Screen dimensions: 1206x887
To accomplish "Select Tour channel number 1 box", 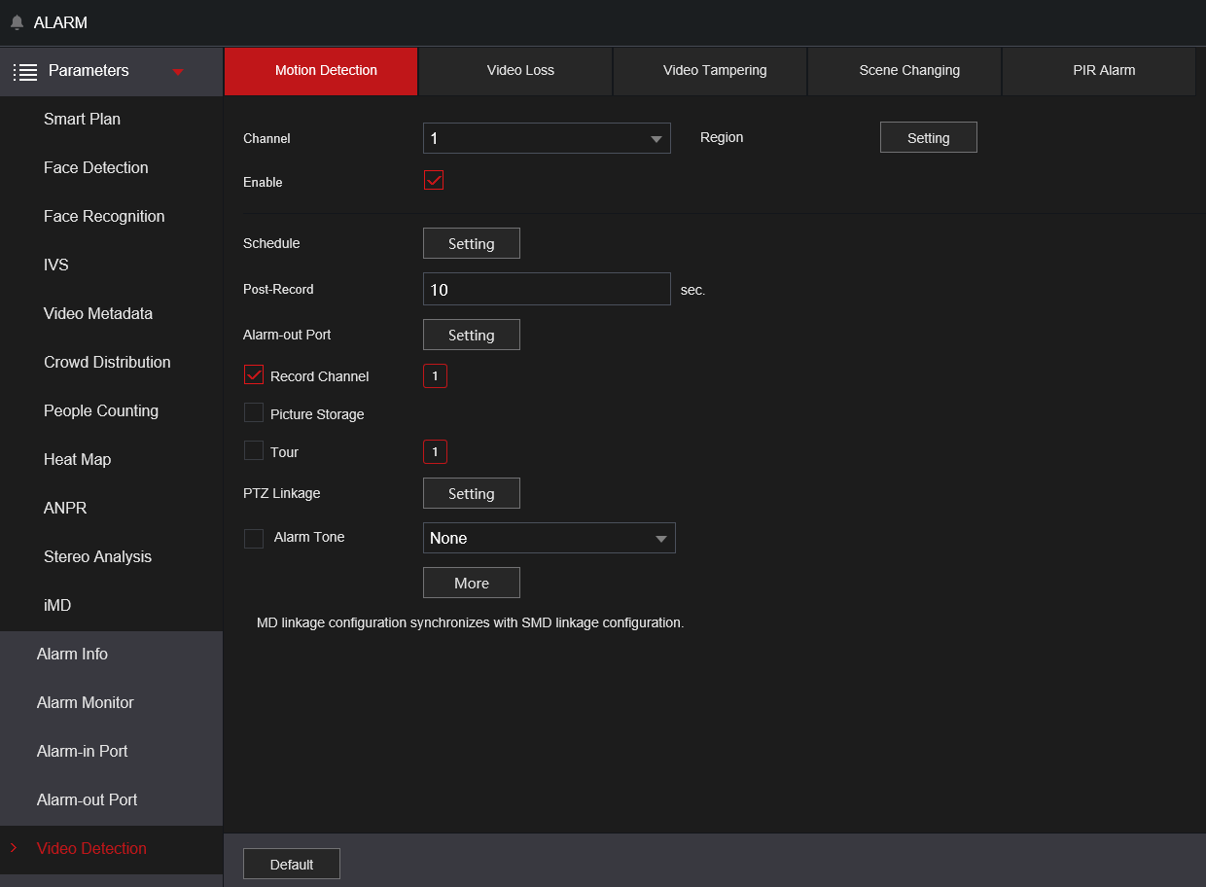I will (x=435, y=452).
